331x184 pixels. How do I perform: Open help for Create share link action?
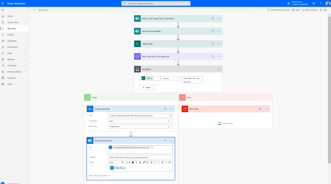point(165,109)
